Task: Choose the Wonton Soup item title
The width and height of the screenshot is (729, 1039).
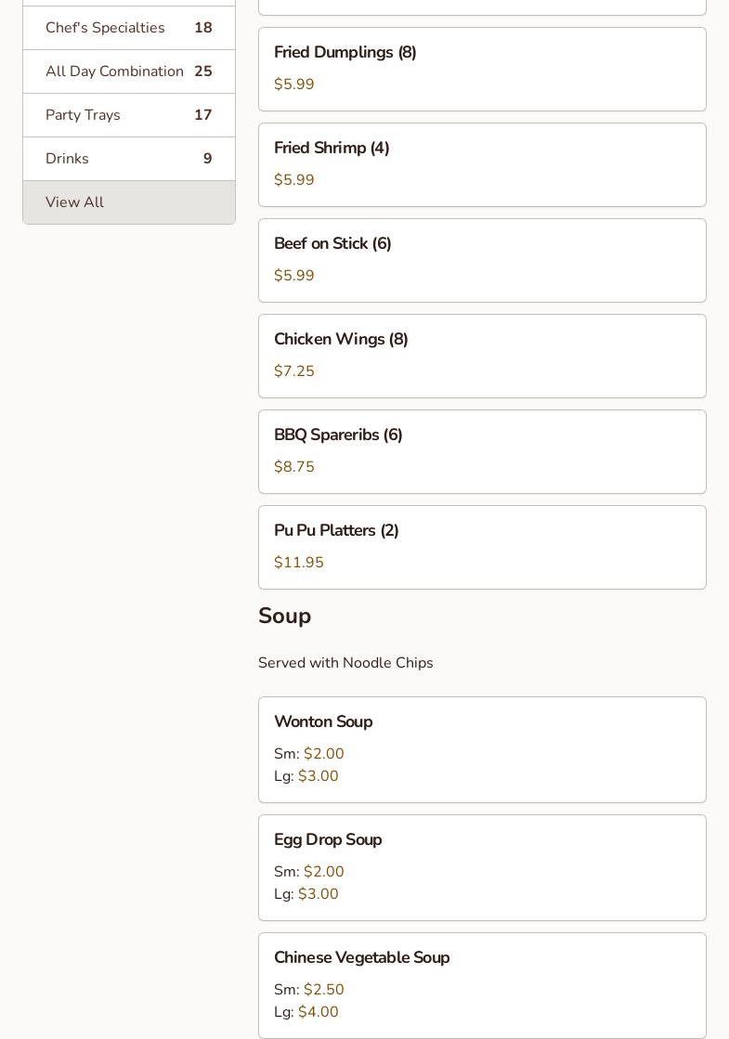Action: (323, 722)
